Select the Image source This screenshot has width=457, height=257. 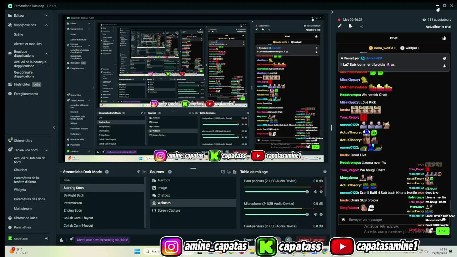tap(193, 188)
